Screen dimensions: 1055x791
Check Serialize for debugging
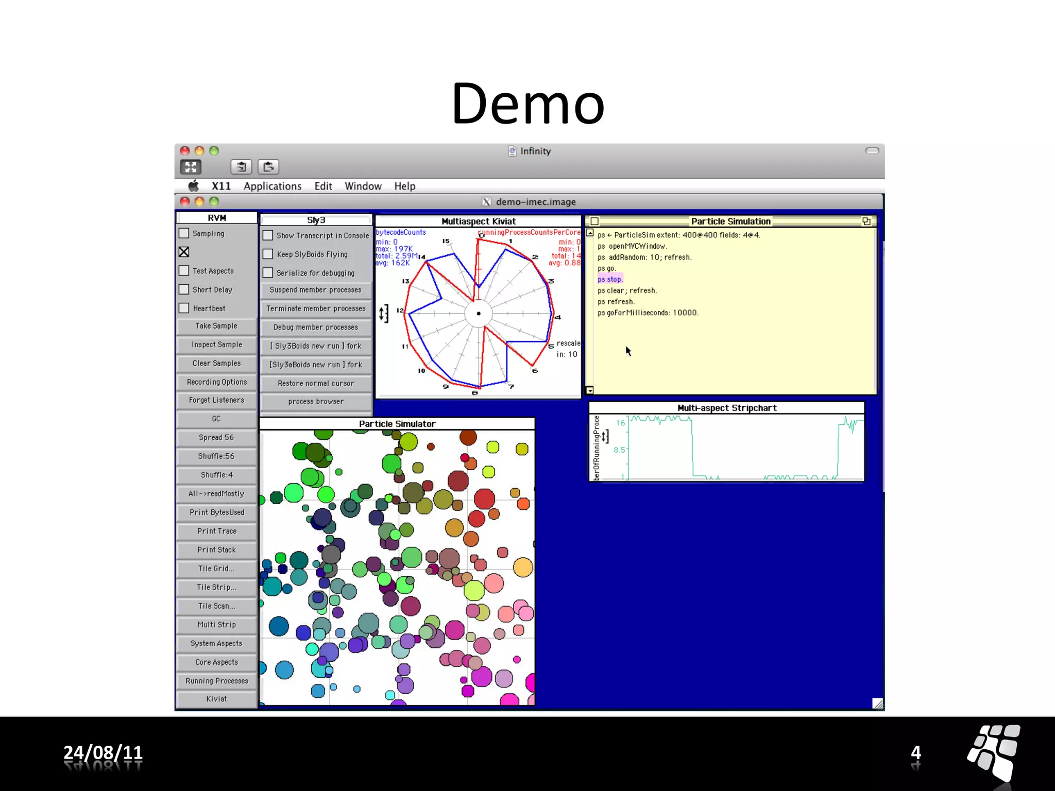point(268,272)
